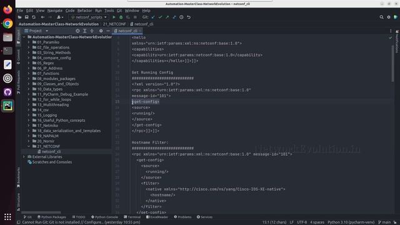
Task: Open editor tabs more options menu
Action: [391, 31]
